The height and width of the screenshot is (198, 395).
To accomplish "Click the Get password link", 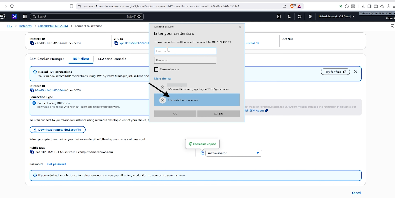I will point(57,164).
